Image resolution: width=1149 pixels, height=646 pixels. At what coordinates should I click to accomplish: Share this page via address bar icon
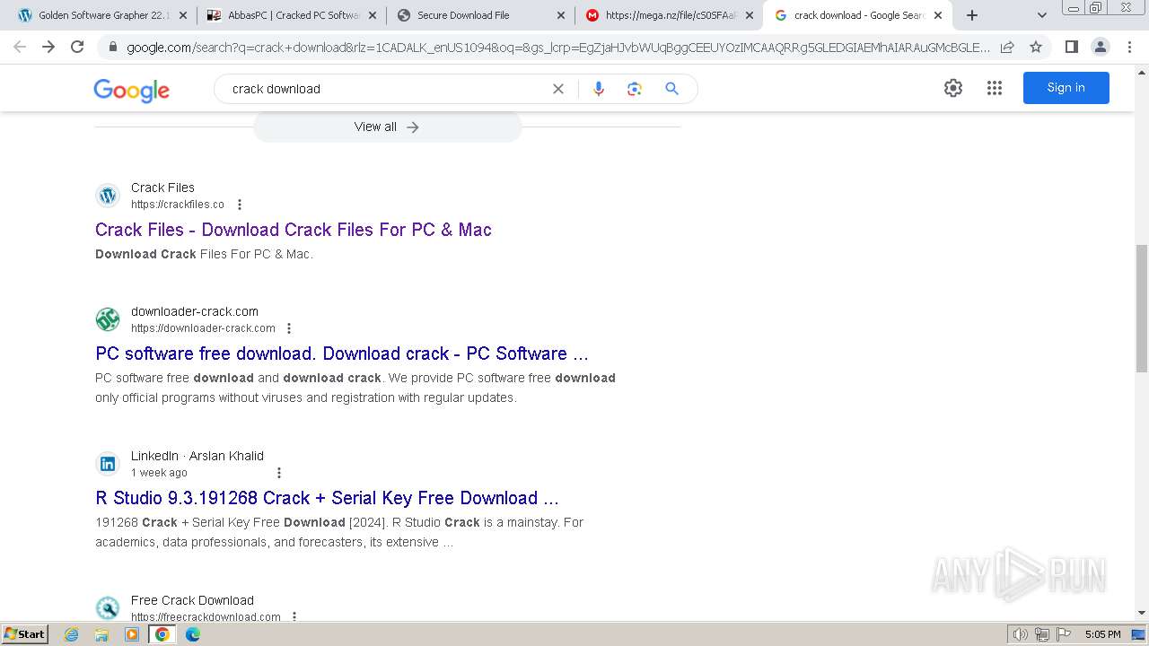(1007, 47)
